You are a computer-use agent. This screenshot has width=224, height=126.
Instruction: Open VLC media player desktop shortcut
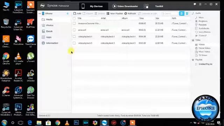click(18, 58)
